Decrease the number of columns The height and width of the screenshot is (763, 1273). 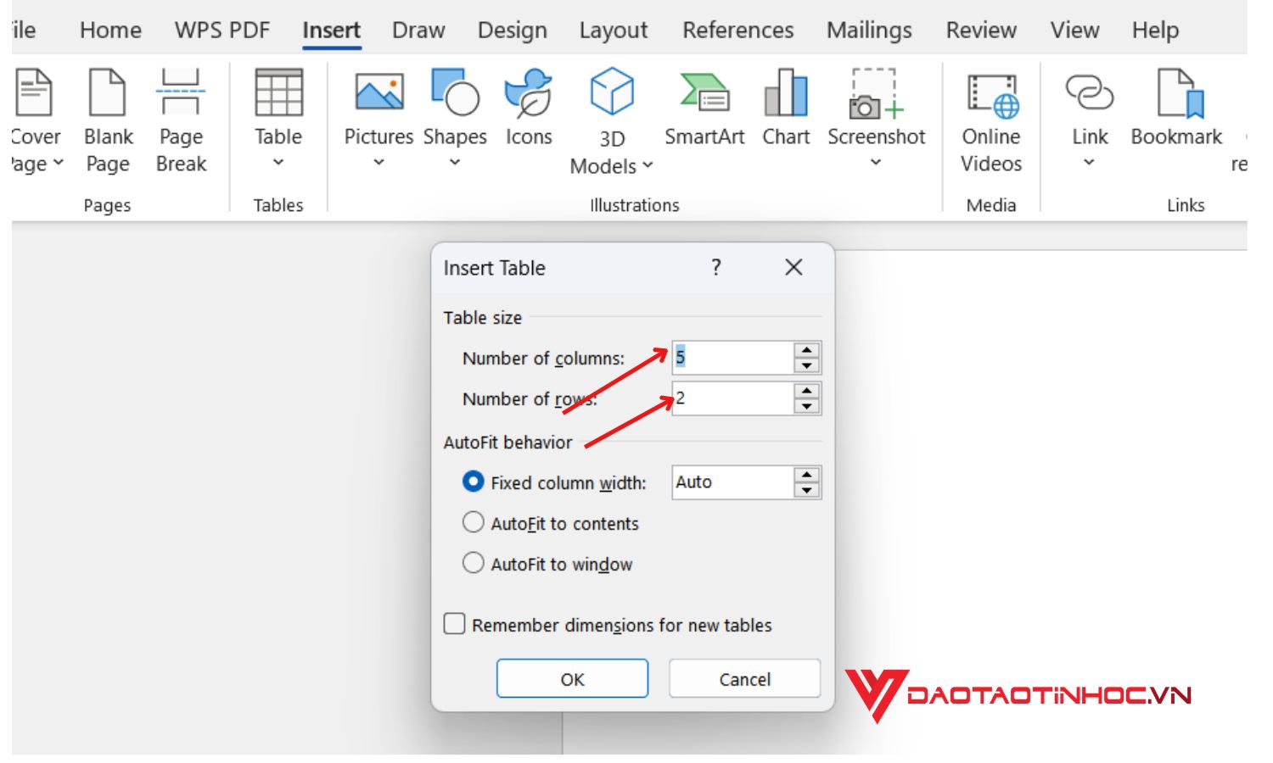click(807, 365)
